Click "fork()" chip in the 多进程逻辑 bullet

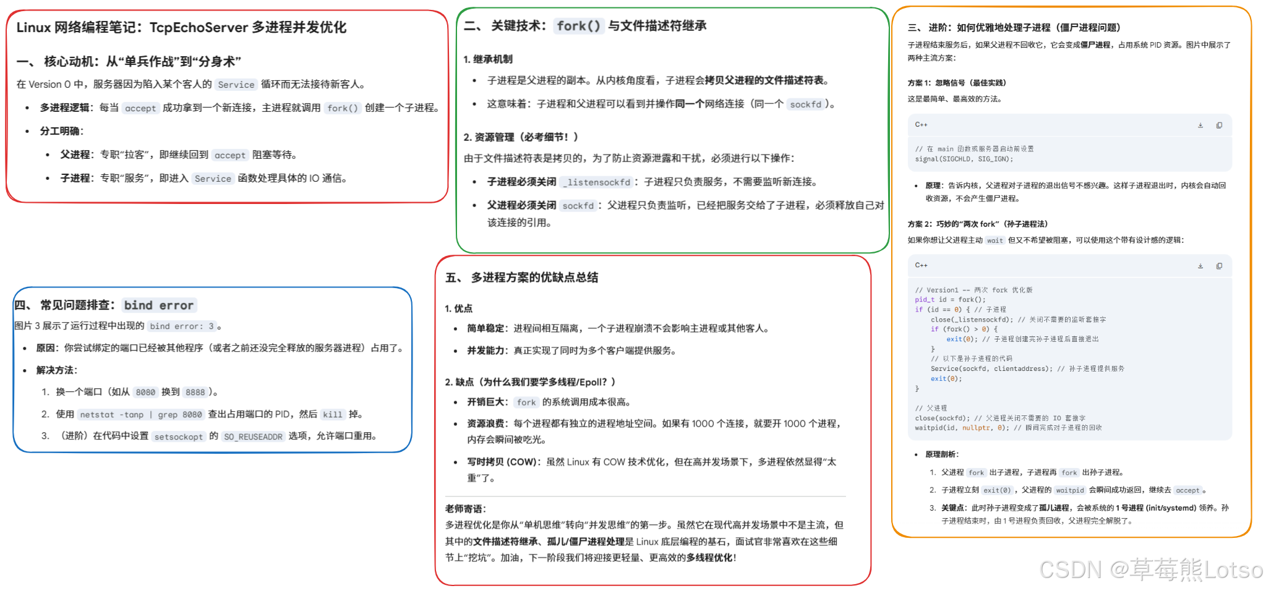[x=343, y=108]
